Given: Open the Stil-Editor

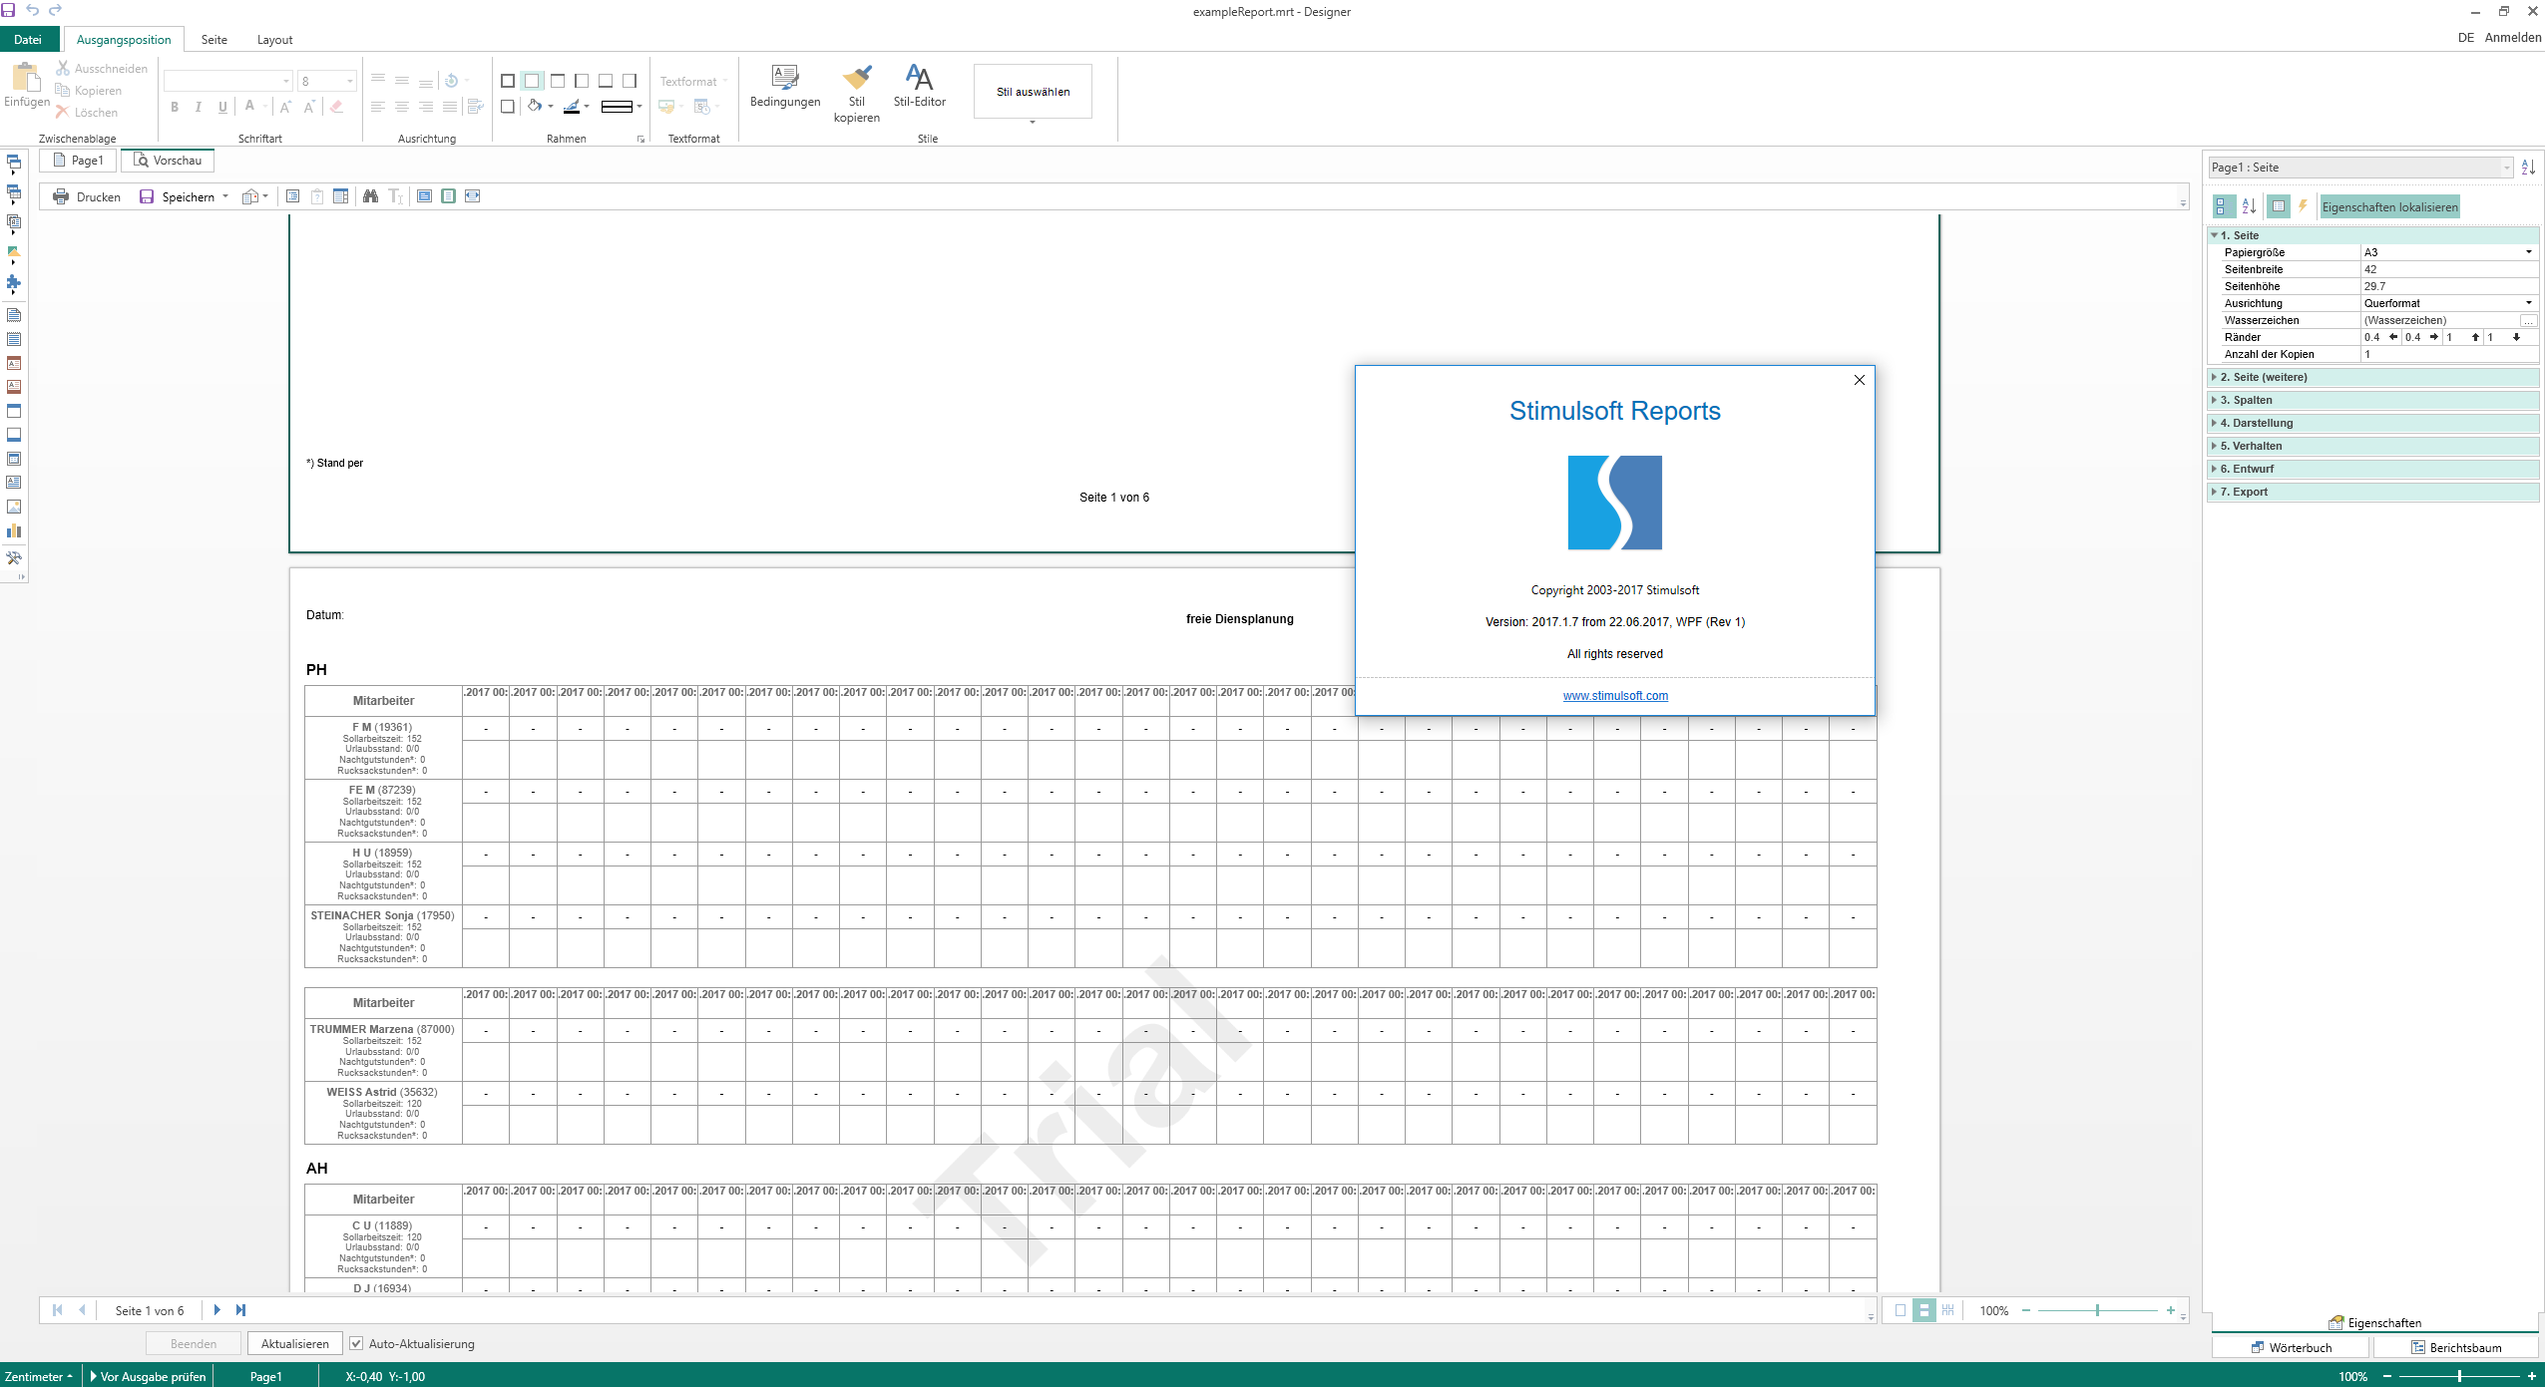Looking at the screenshot, I should [x=919, y=87].
